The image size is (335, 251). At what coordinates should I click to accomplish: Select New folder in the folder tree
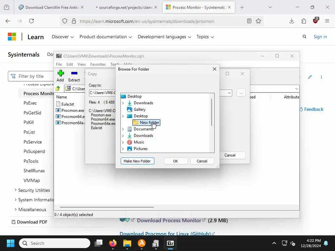click(146, 123)
